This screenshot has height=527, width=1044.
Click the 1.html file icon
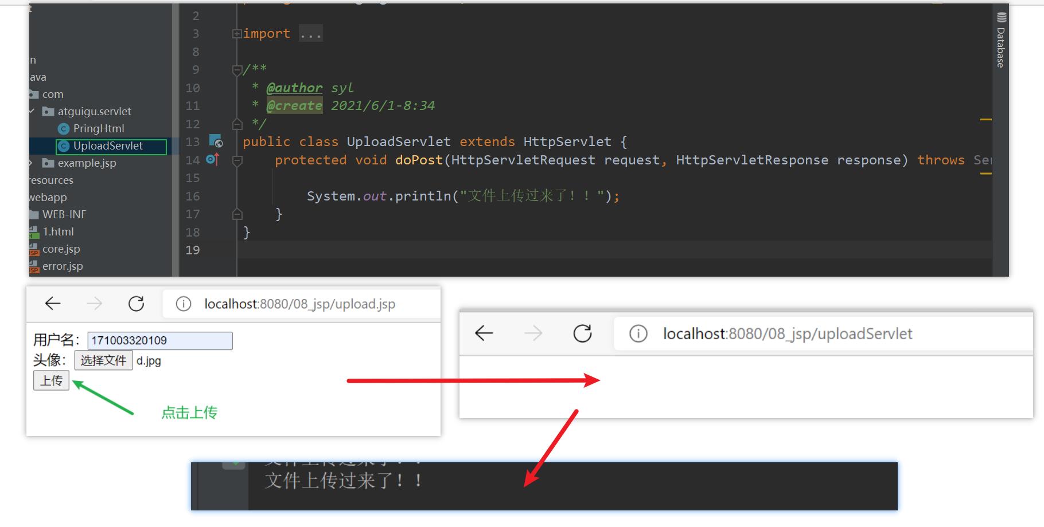(x=34, y=232)
